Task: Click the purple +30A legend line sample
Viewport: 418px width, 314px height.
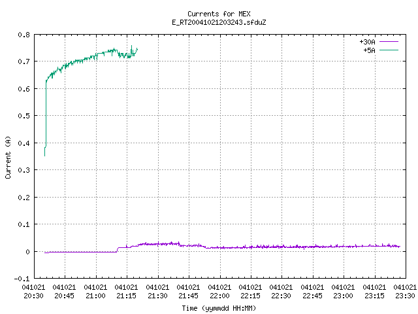Action: click(389, 42)
